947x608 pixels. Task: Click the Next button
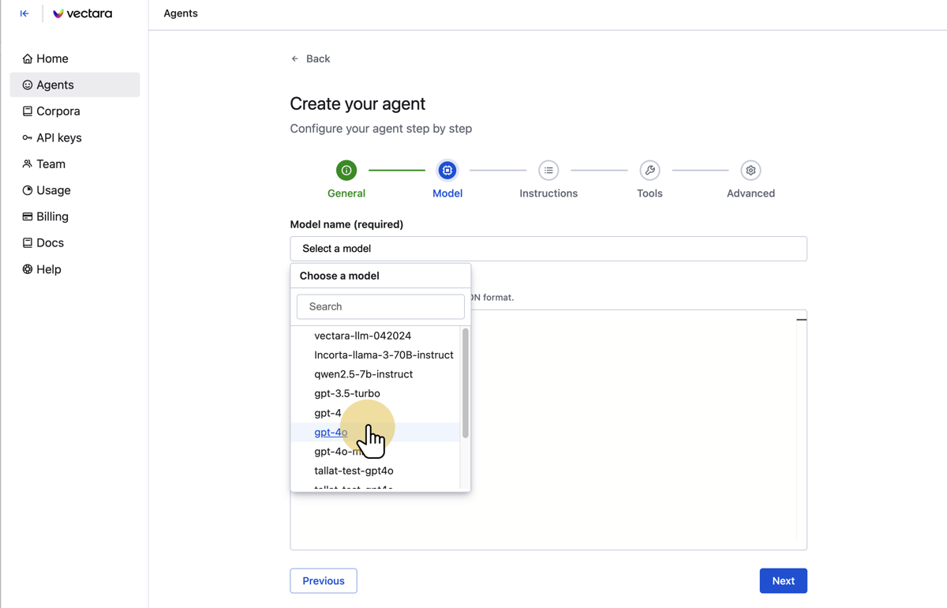[783, 581]
